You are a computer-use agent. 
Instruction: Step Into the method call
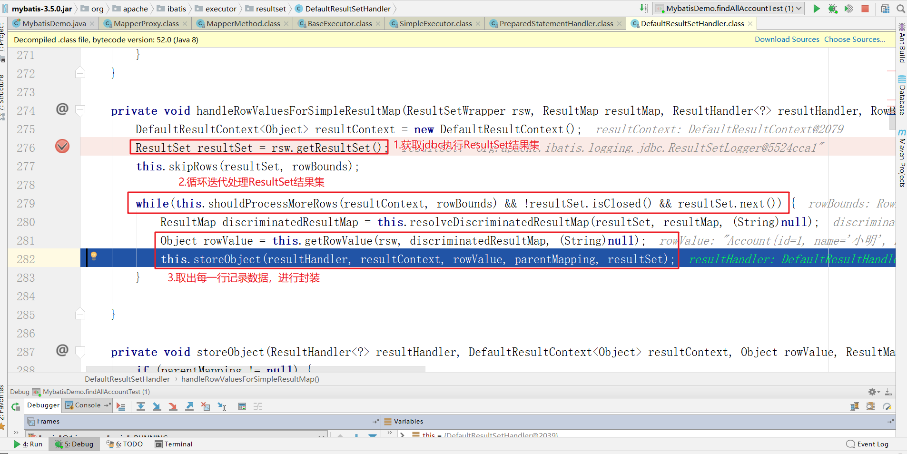pyautogui.click(x=157, y=407)
